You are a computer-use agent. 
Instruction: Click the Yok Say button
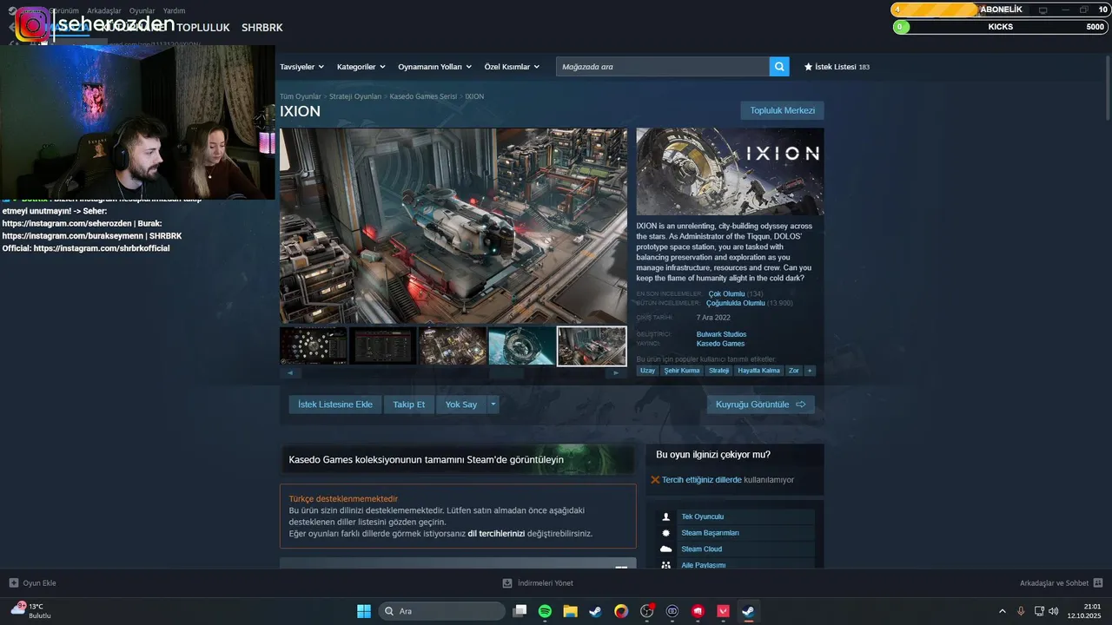click(x=461, y=405)
